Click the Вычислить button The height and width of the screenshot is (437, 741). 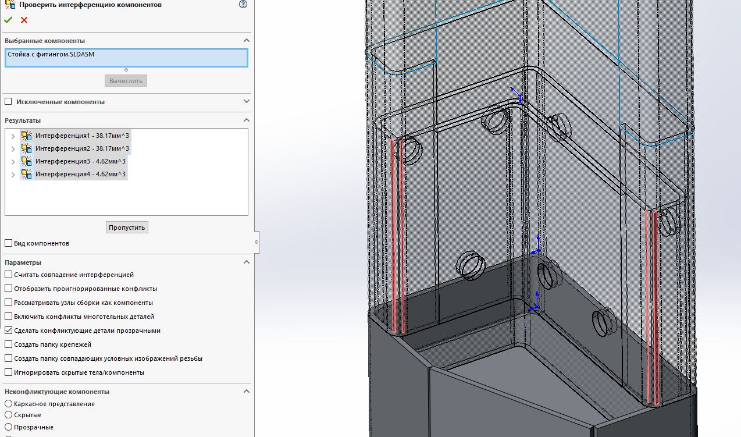[x=126, y=81]
